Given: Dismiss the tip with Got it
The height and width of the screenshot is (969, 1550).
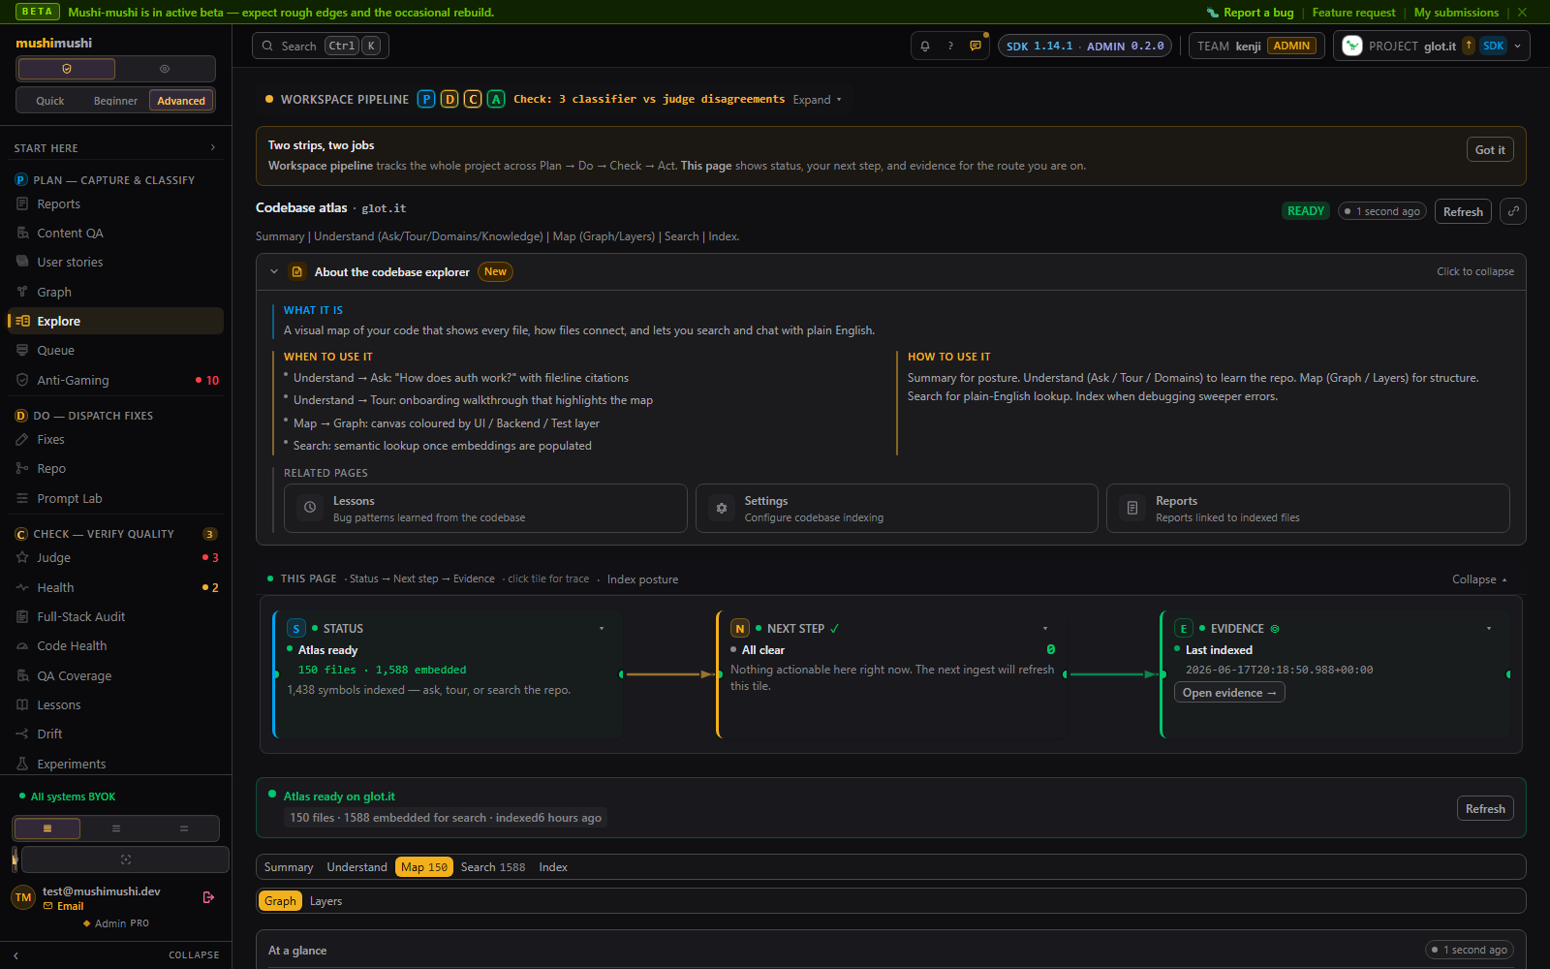Looking at the screenshot, I should tap(1490, 149).
